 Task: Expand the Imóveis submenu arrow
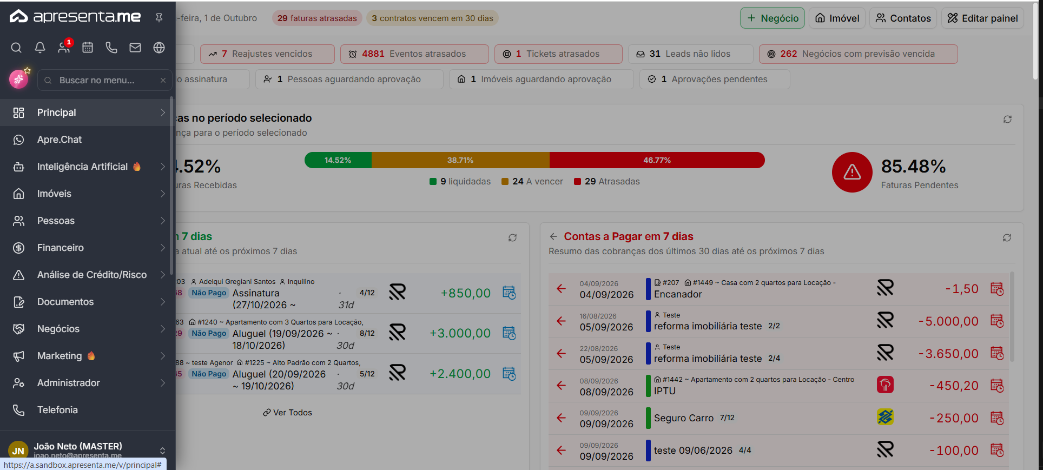pyautogui.click(x=163, y=194)
